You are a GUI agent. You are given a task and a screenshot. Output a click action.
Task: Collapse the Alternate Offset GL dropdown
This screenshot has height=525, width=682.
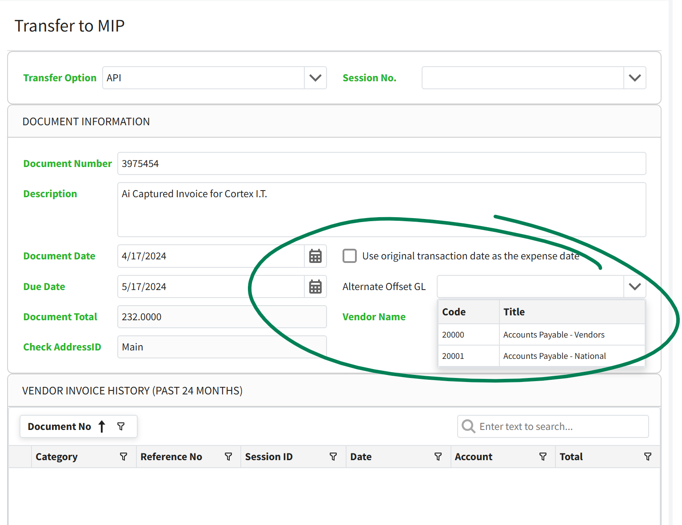click(x=635, y=286)
